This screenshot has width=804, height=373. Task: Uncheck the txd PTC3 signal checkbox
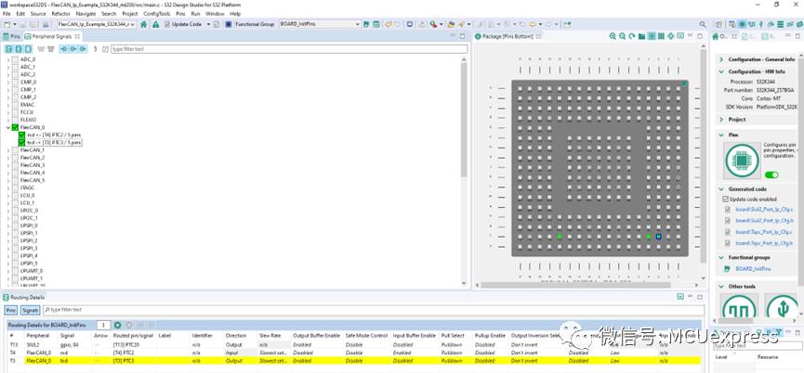(21, 142)
